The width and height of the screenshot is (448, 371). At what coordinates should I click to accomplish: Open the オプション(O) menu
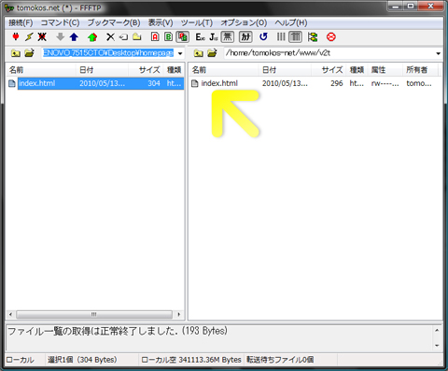point(244,22)
